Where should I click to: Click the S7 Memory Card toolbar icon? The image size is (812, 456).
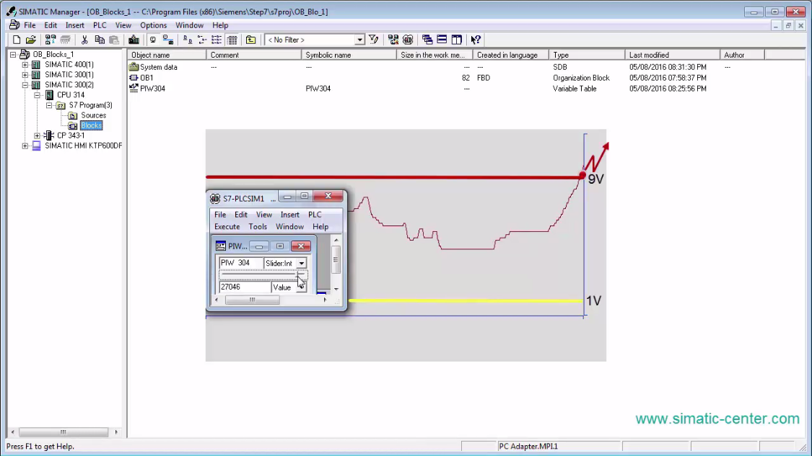click(65, 40)
